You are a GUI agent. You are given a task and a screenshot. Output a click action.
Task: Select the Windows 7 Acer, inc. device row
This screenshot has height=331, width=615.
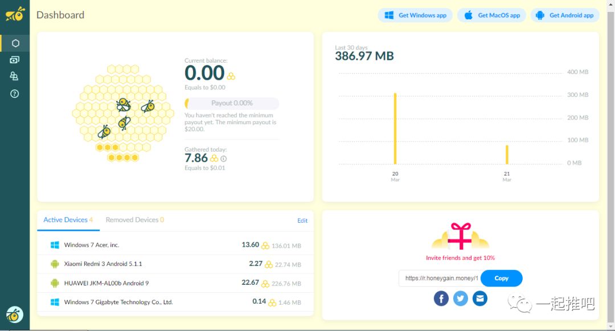(175, 245)
